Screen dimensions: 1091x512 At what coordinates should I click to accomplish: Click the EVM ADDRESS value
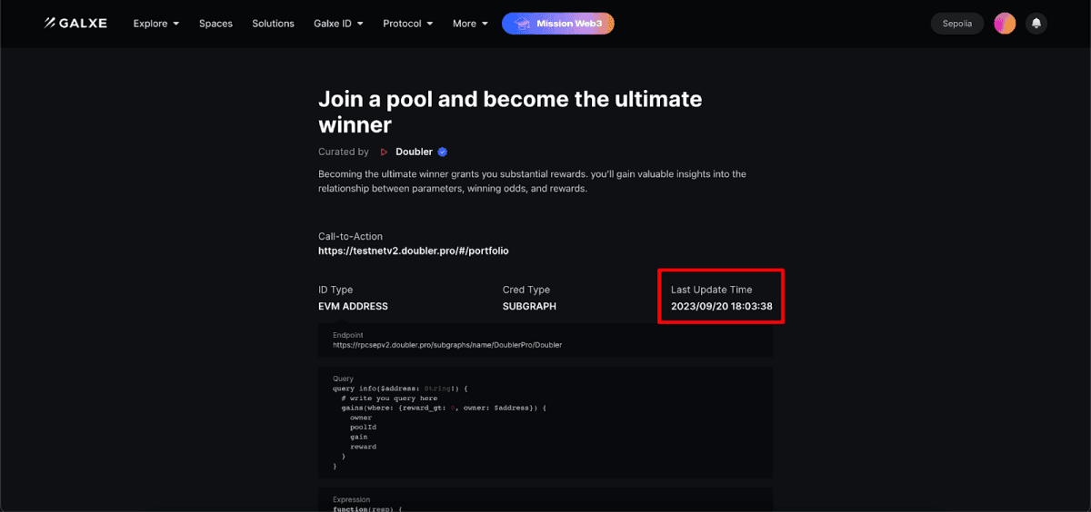pyautogui.click(x=353, y=307)
